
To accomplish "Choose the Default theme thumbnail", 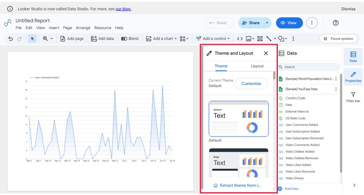I will click(239, 119).
